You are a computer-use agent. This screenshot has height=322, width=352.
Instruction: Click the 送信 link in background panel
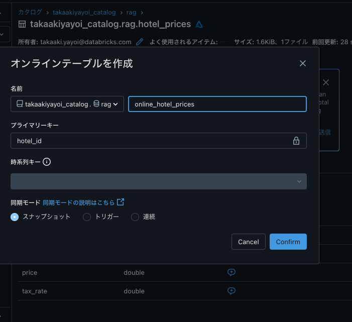tap(325, 132)
